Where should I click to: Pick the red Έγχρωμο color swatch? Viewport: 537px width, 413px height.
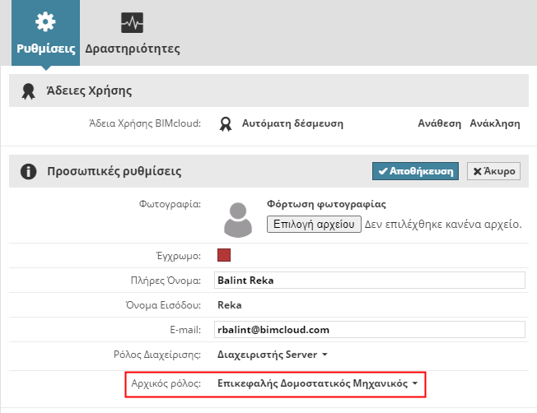point(223,254)
